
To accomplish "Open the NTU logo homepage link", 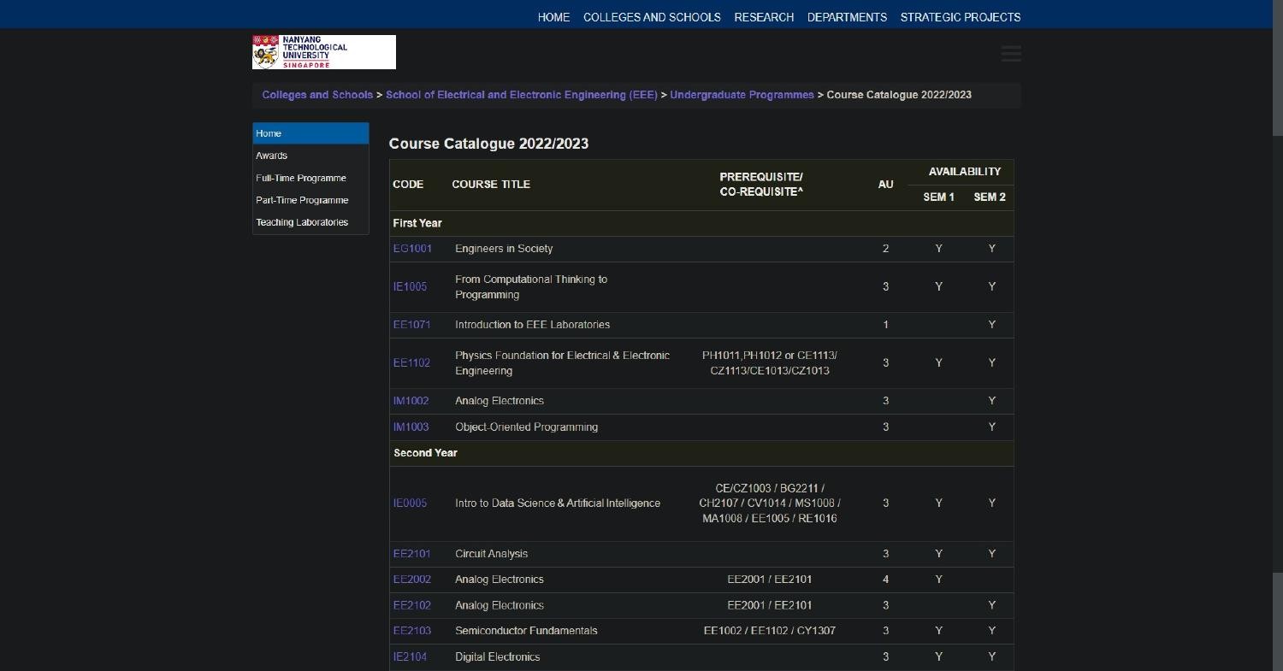I will point(323,51).
